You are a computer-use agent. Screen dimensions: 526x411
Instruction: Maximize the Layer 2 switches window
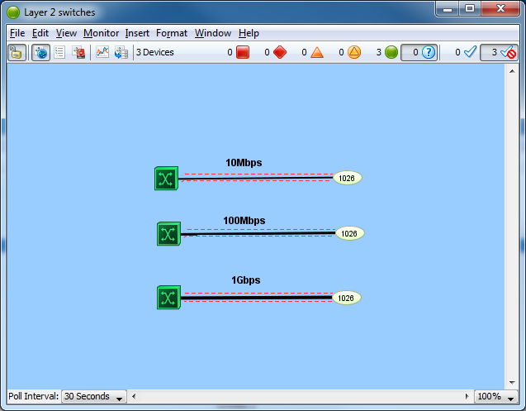coord(470,9)
